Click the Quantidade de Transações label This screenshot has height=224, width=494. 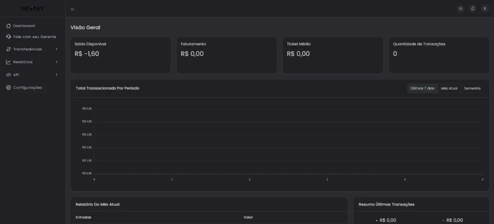click(x=419, y=44)
